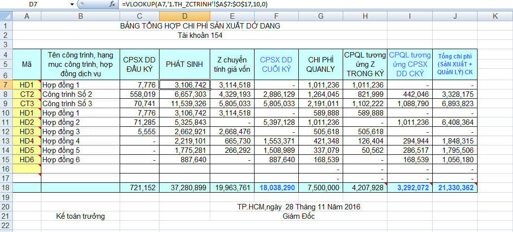Select column K header
The image size is (513, 232).
(494, 16)
